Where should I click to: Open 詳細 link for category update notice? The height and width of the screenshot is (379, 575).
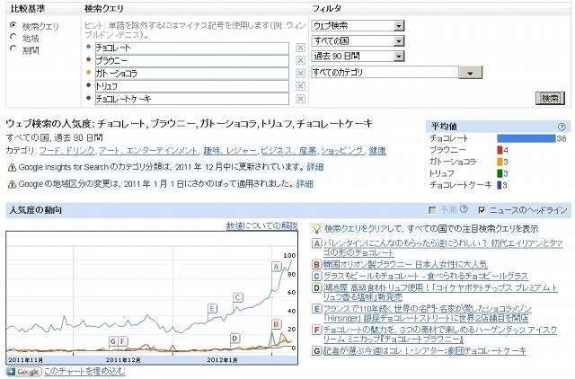coord(315,167)
